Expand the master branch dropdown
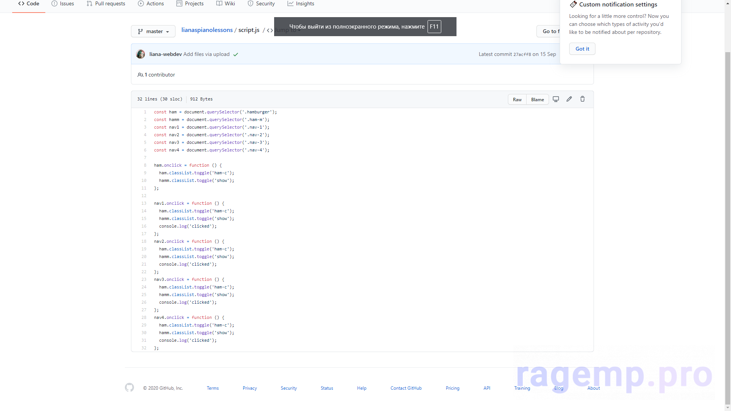Viewport: 731px width, 411px height. pyautogui.click(x=153, y=31)
